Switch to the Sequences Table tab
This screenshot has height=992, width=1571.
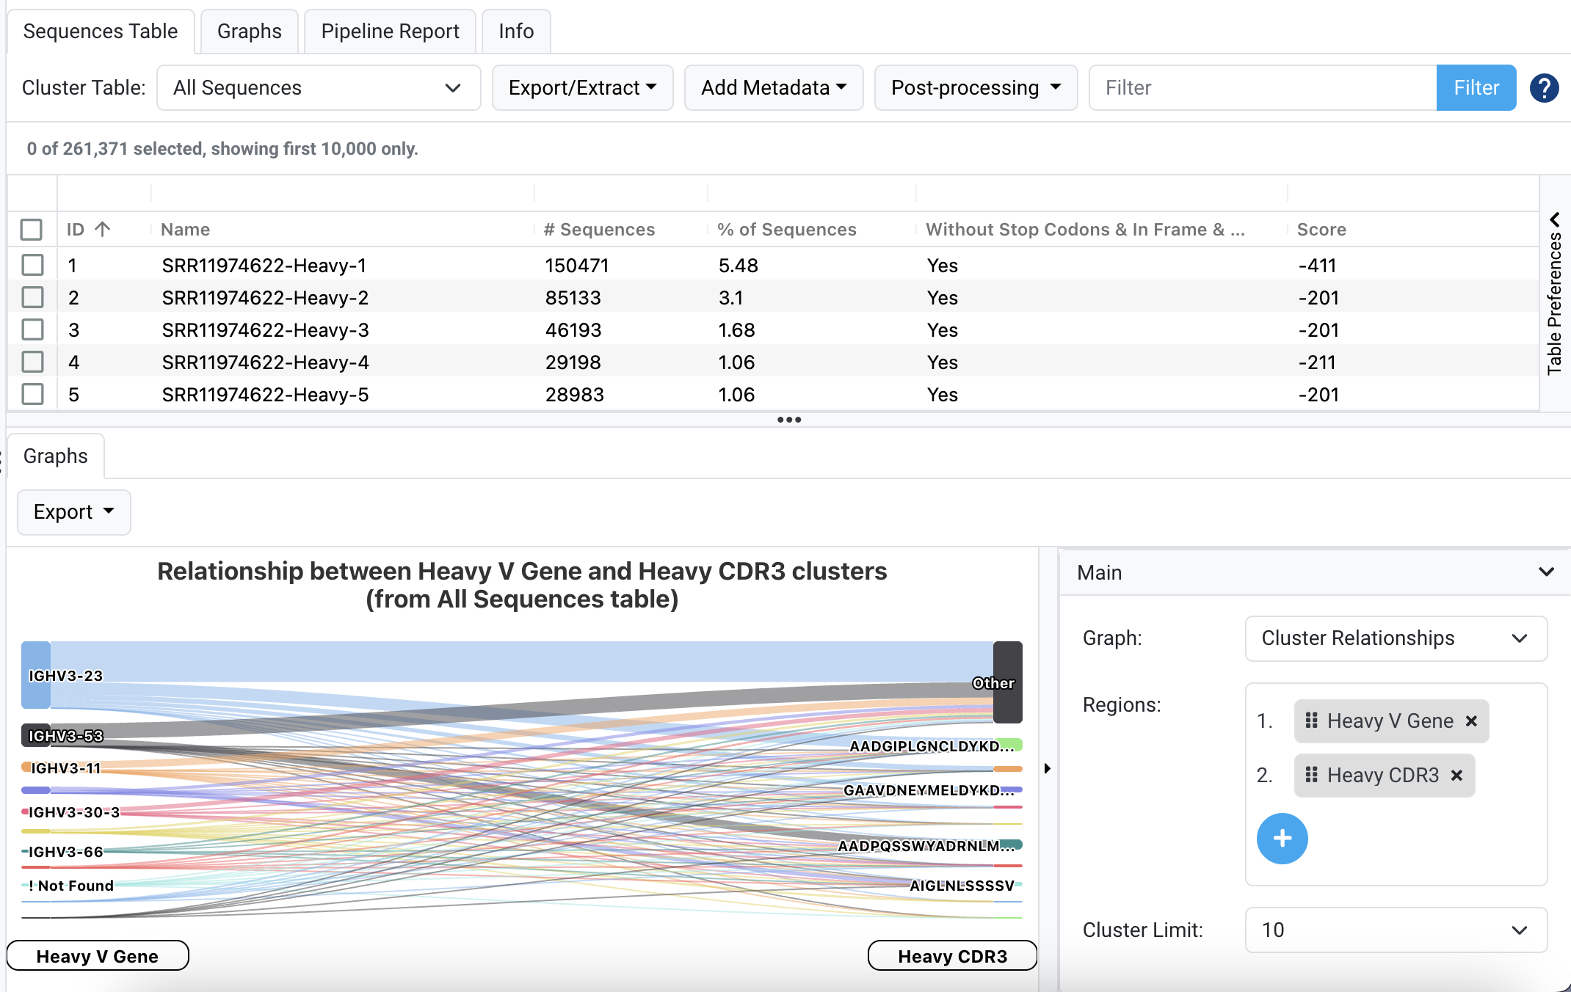coord(101,32)
